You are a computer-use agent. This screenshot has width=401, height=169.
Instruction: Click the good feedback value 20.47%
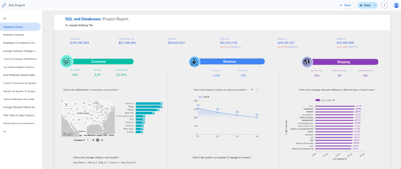pyautogui.click(x=121, y=75)
